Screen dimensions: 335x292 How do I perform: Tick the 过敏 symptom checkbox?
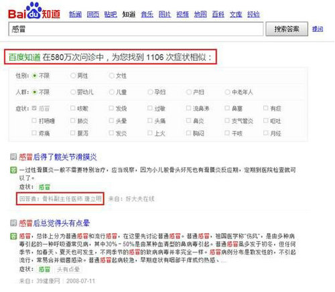150,108
